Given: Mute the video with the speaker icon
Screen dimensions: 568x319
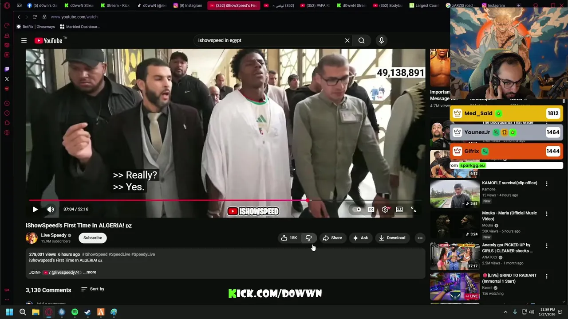Looking at the screenshot, I should 51,210.
